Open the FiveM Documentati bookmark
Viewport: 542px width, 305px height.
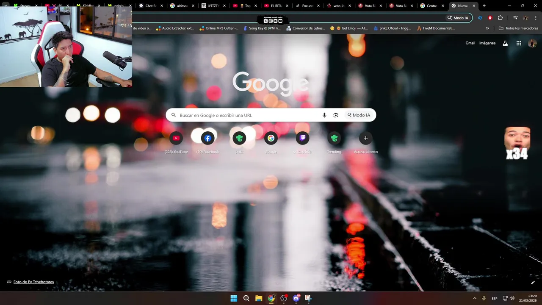point(436,28)
